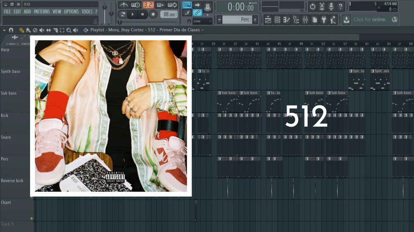
Task: Open audio editor scissors icon
Action: point(322,6)
